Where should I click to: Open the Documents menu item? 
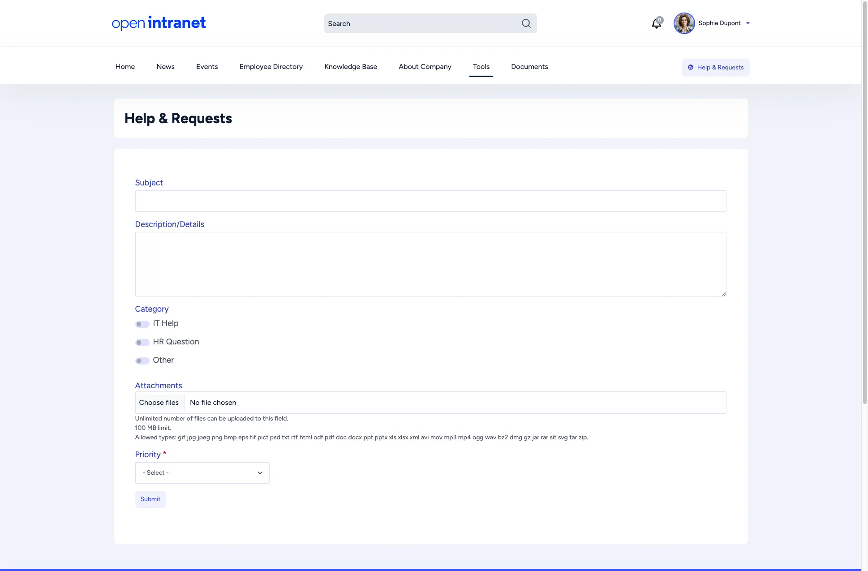pyautogui.click(x=529, y=67)
